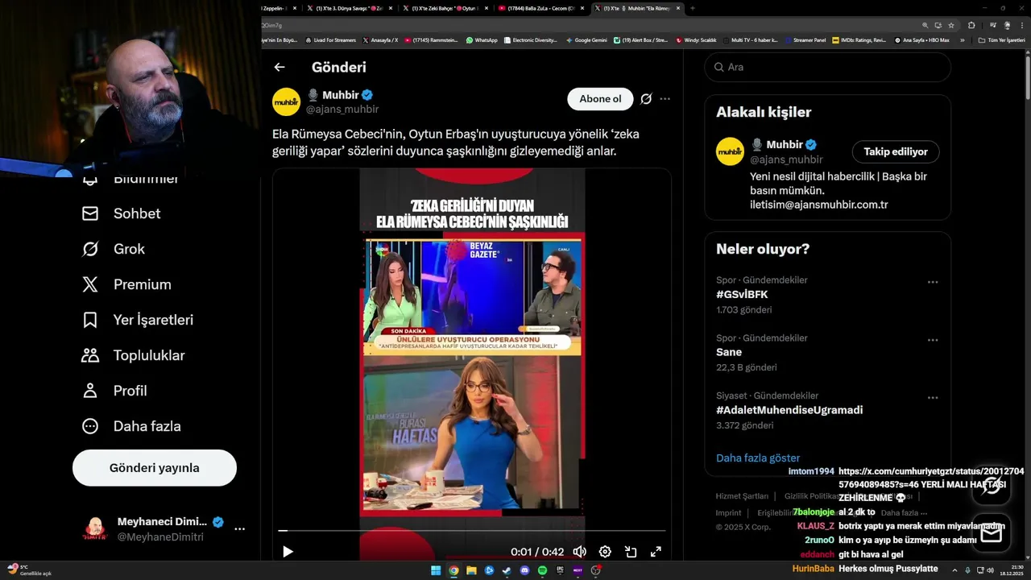Open Streamer Panel bookmark
Image resolution: width=1031 pixels, height=580 pixels.
coord(805,39)
